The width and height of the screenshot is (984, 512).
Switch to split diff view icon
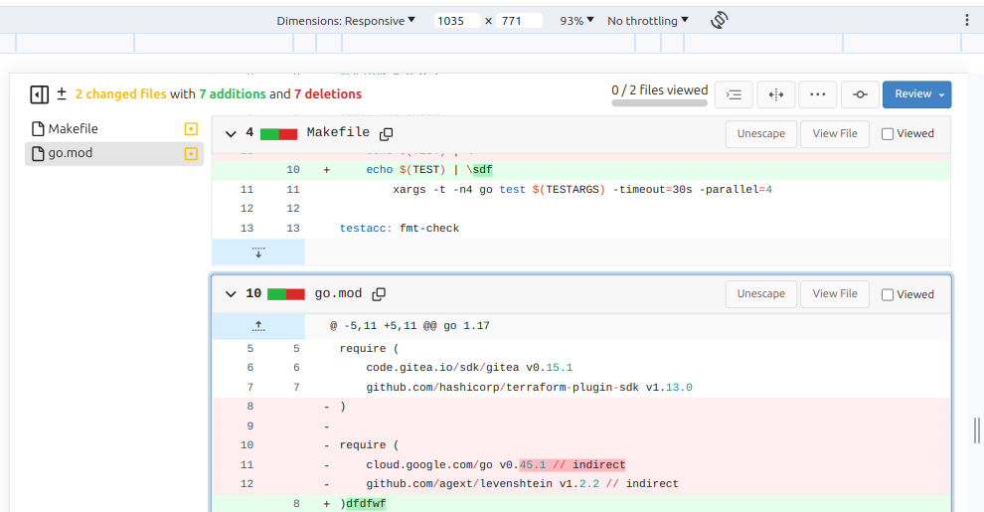776,94
